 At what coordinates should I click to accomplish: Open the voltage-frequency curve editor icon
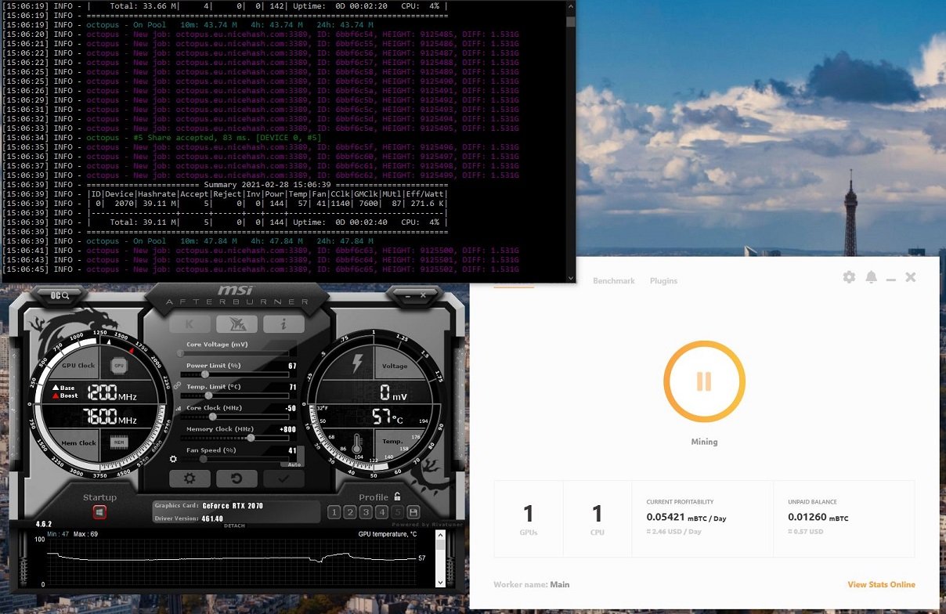(x=178, y=408)
